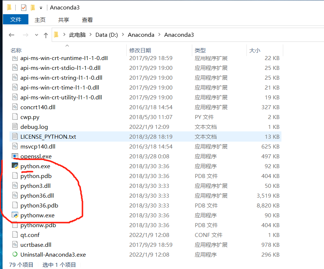This screenshot has width=324, height=269.
Task: Click the Uninstall-Anaconda3.exe green icon
Action: click(15, 254)
